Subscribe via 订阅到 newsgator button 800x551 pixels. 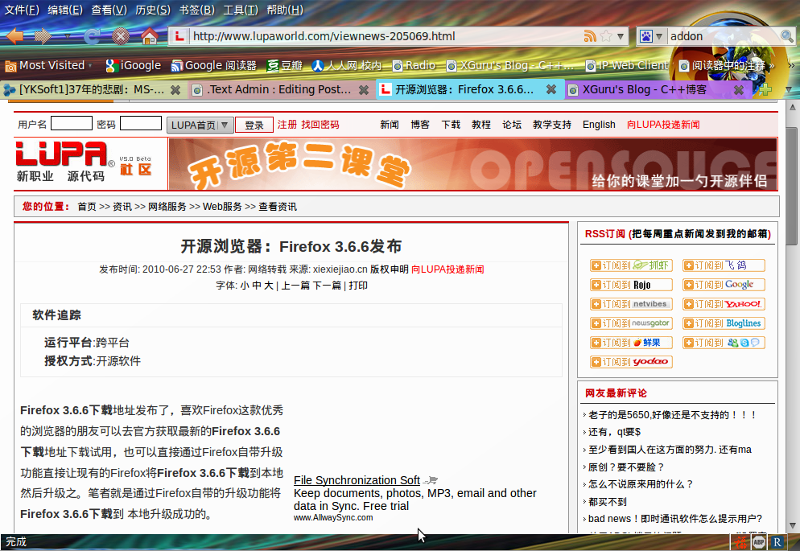coord(632,323)
